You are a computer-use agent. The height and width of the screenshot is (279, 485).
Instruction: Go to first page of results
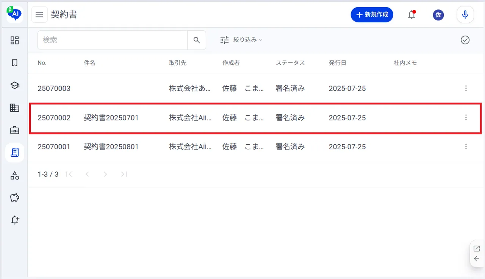(x=69, y=174)
